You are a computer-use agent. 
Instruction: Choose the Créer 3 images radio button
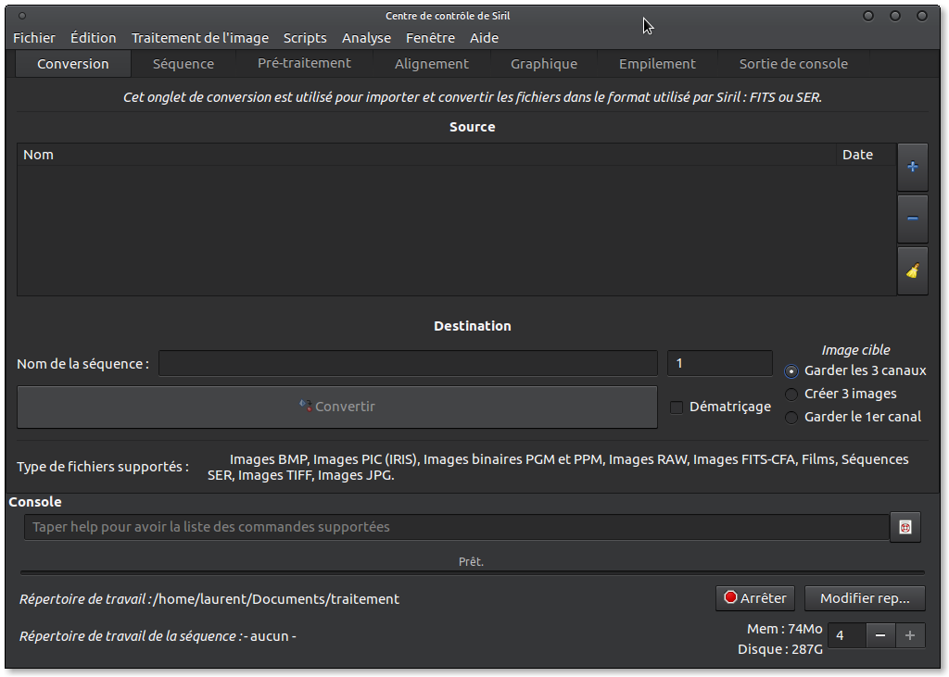pos(791,395)
